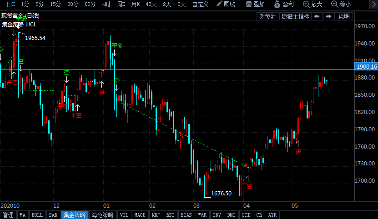Click the green 平多 signal in January
378x219 pixels.
[x=117, y=45]
